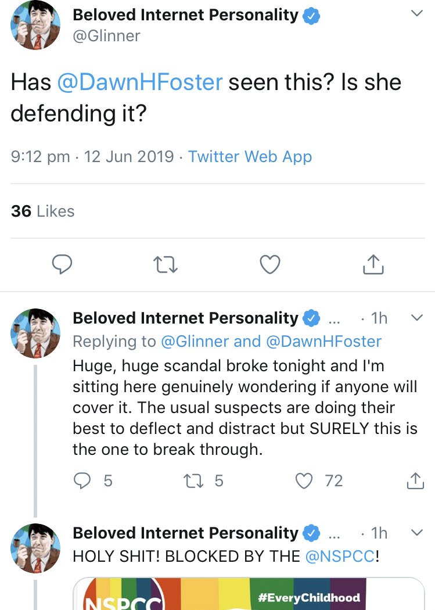Expand options for 'BLOCKED BY' tweet
This screenshot has height=610, width=435.
click(x=416, y=532)
